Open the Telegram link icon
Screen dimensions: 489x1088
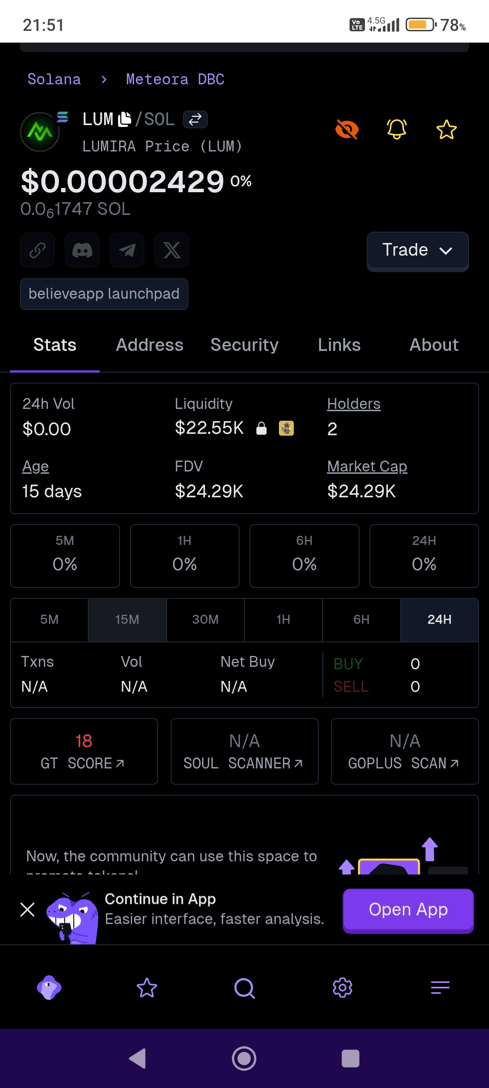tap(127, 250)
